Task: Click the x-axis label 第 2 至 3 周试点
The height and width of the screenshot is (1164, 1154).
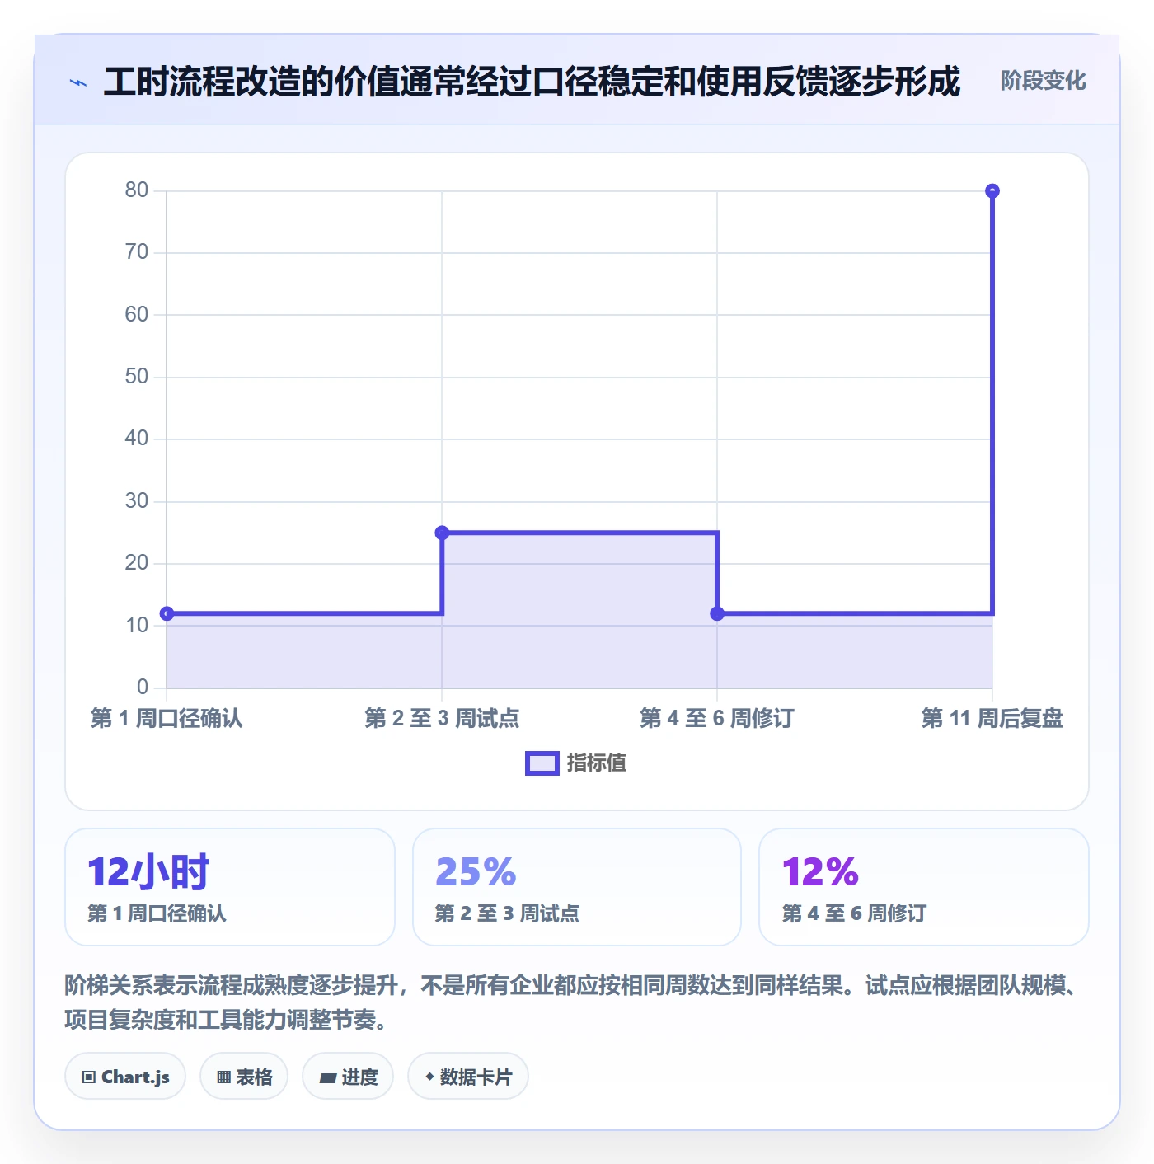Action: tap(442, 718)
